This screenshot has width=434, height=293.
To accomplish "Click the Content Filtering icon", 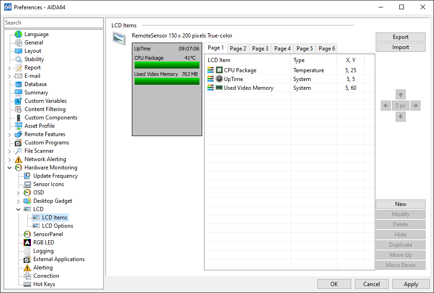I will [x=19, y=109].
